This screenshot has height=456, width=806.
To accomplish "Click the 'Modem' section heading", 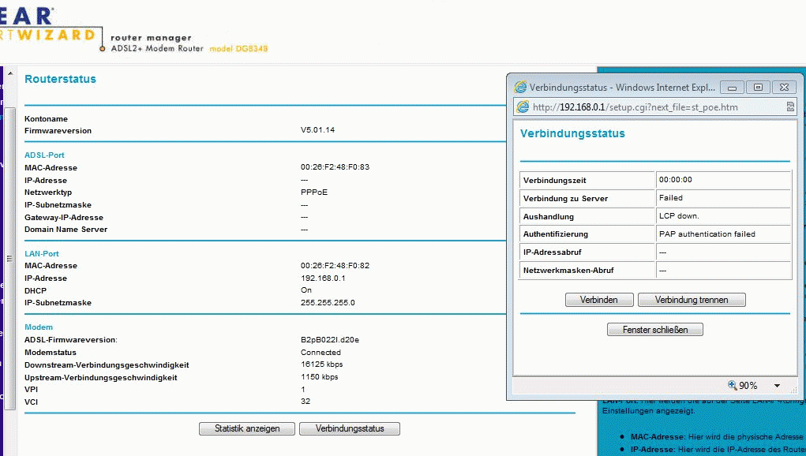I will [x=39, y=327].
